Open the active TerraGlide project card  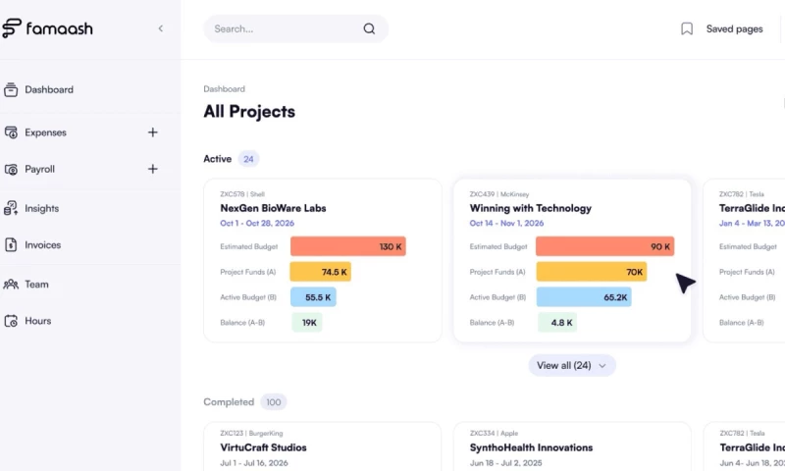(x=744, y=260)
